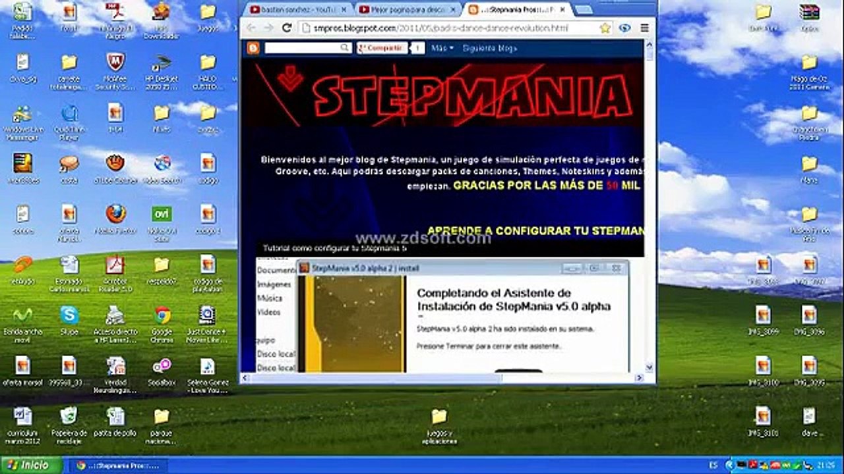The image size is (844, 474).
Task: Open the Chrome menu (three lines)
Action: pyautogui.click(x=644, y=28)
